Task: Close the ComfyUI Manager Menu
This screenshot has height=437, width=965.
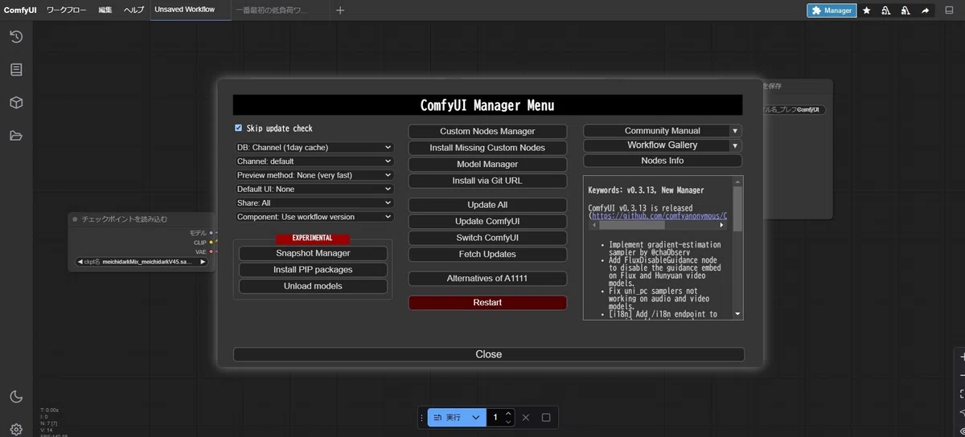Action: point(489,354)
